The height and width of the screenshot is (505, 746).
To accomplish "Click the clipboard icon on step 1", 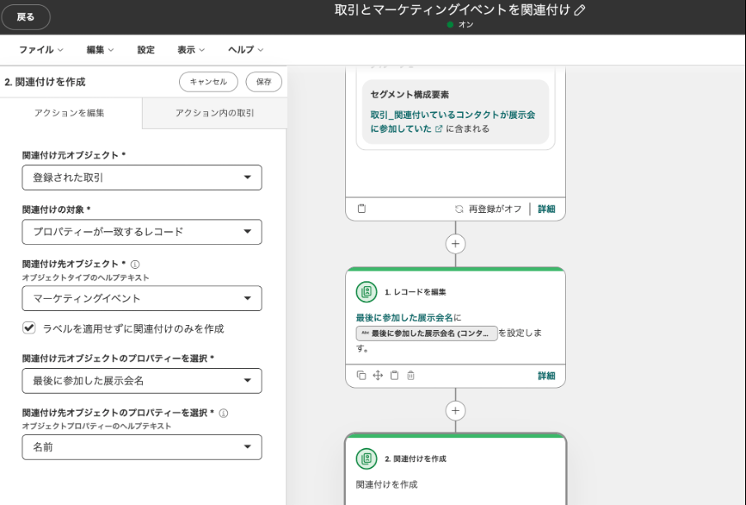I will coord(394,375).
